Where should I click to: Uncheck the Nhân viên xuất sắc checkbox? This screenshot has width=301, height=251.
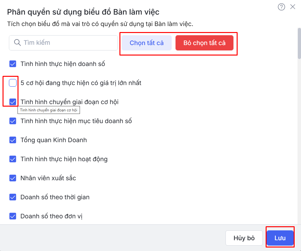(13, 178)
